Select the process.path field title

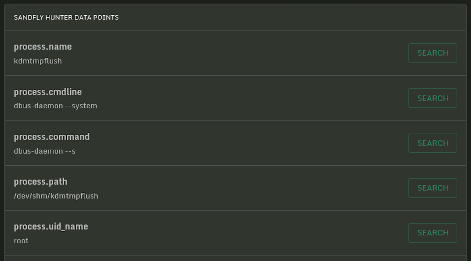(x=40, y=182)
